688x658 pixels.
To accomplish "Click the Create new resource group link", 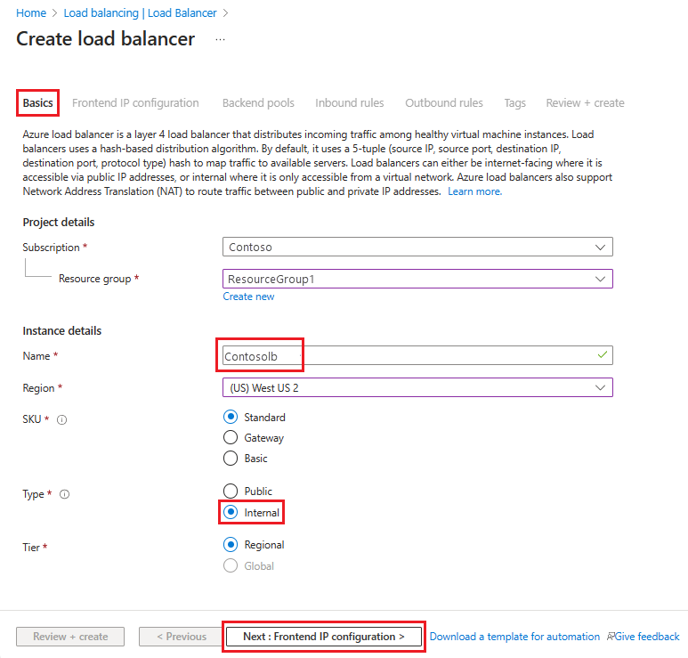I will [248, 297].
